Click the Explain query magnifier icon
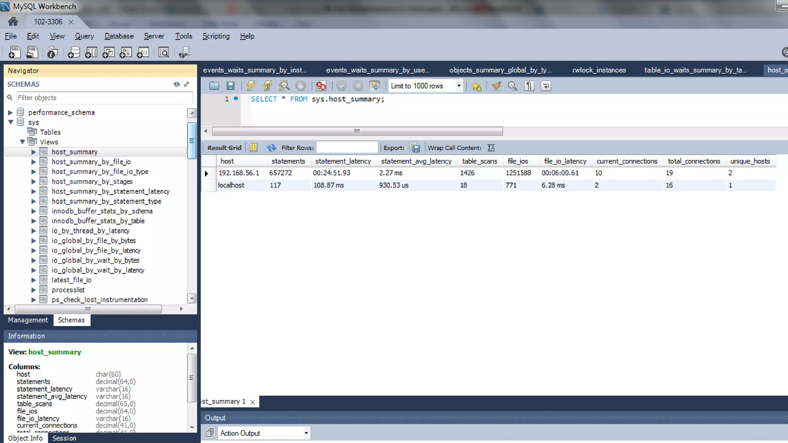 tap(284, 86)
